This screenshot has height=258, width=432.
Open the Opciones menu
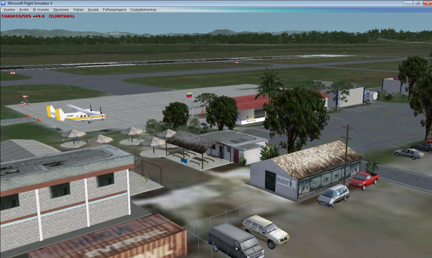61,10
